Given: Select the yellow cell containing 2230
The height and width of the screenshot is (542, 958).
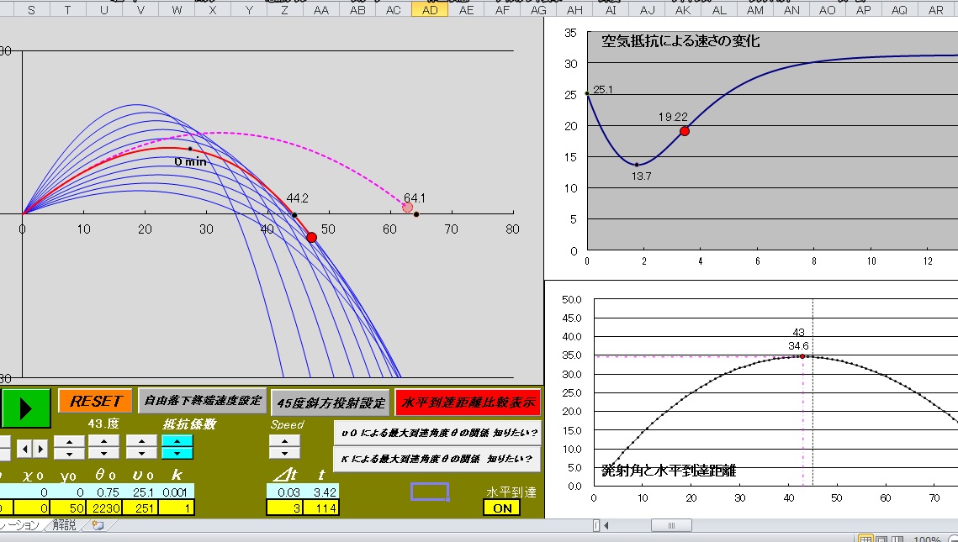Looking at the screenshot, I should click(x=104, y=508).
